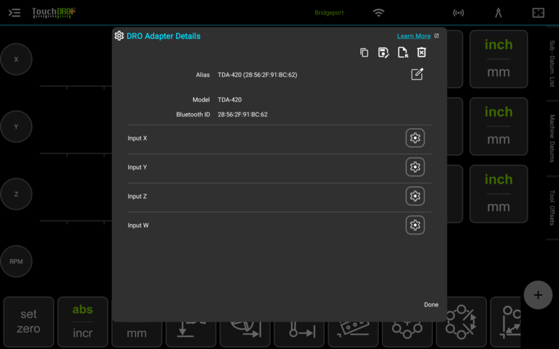Open the Machine Datums side tab

coord(552,138)
